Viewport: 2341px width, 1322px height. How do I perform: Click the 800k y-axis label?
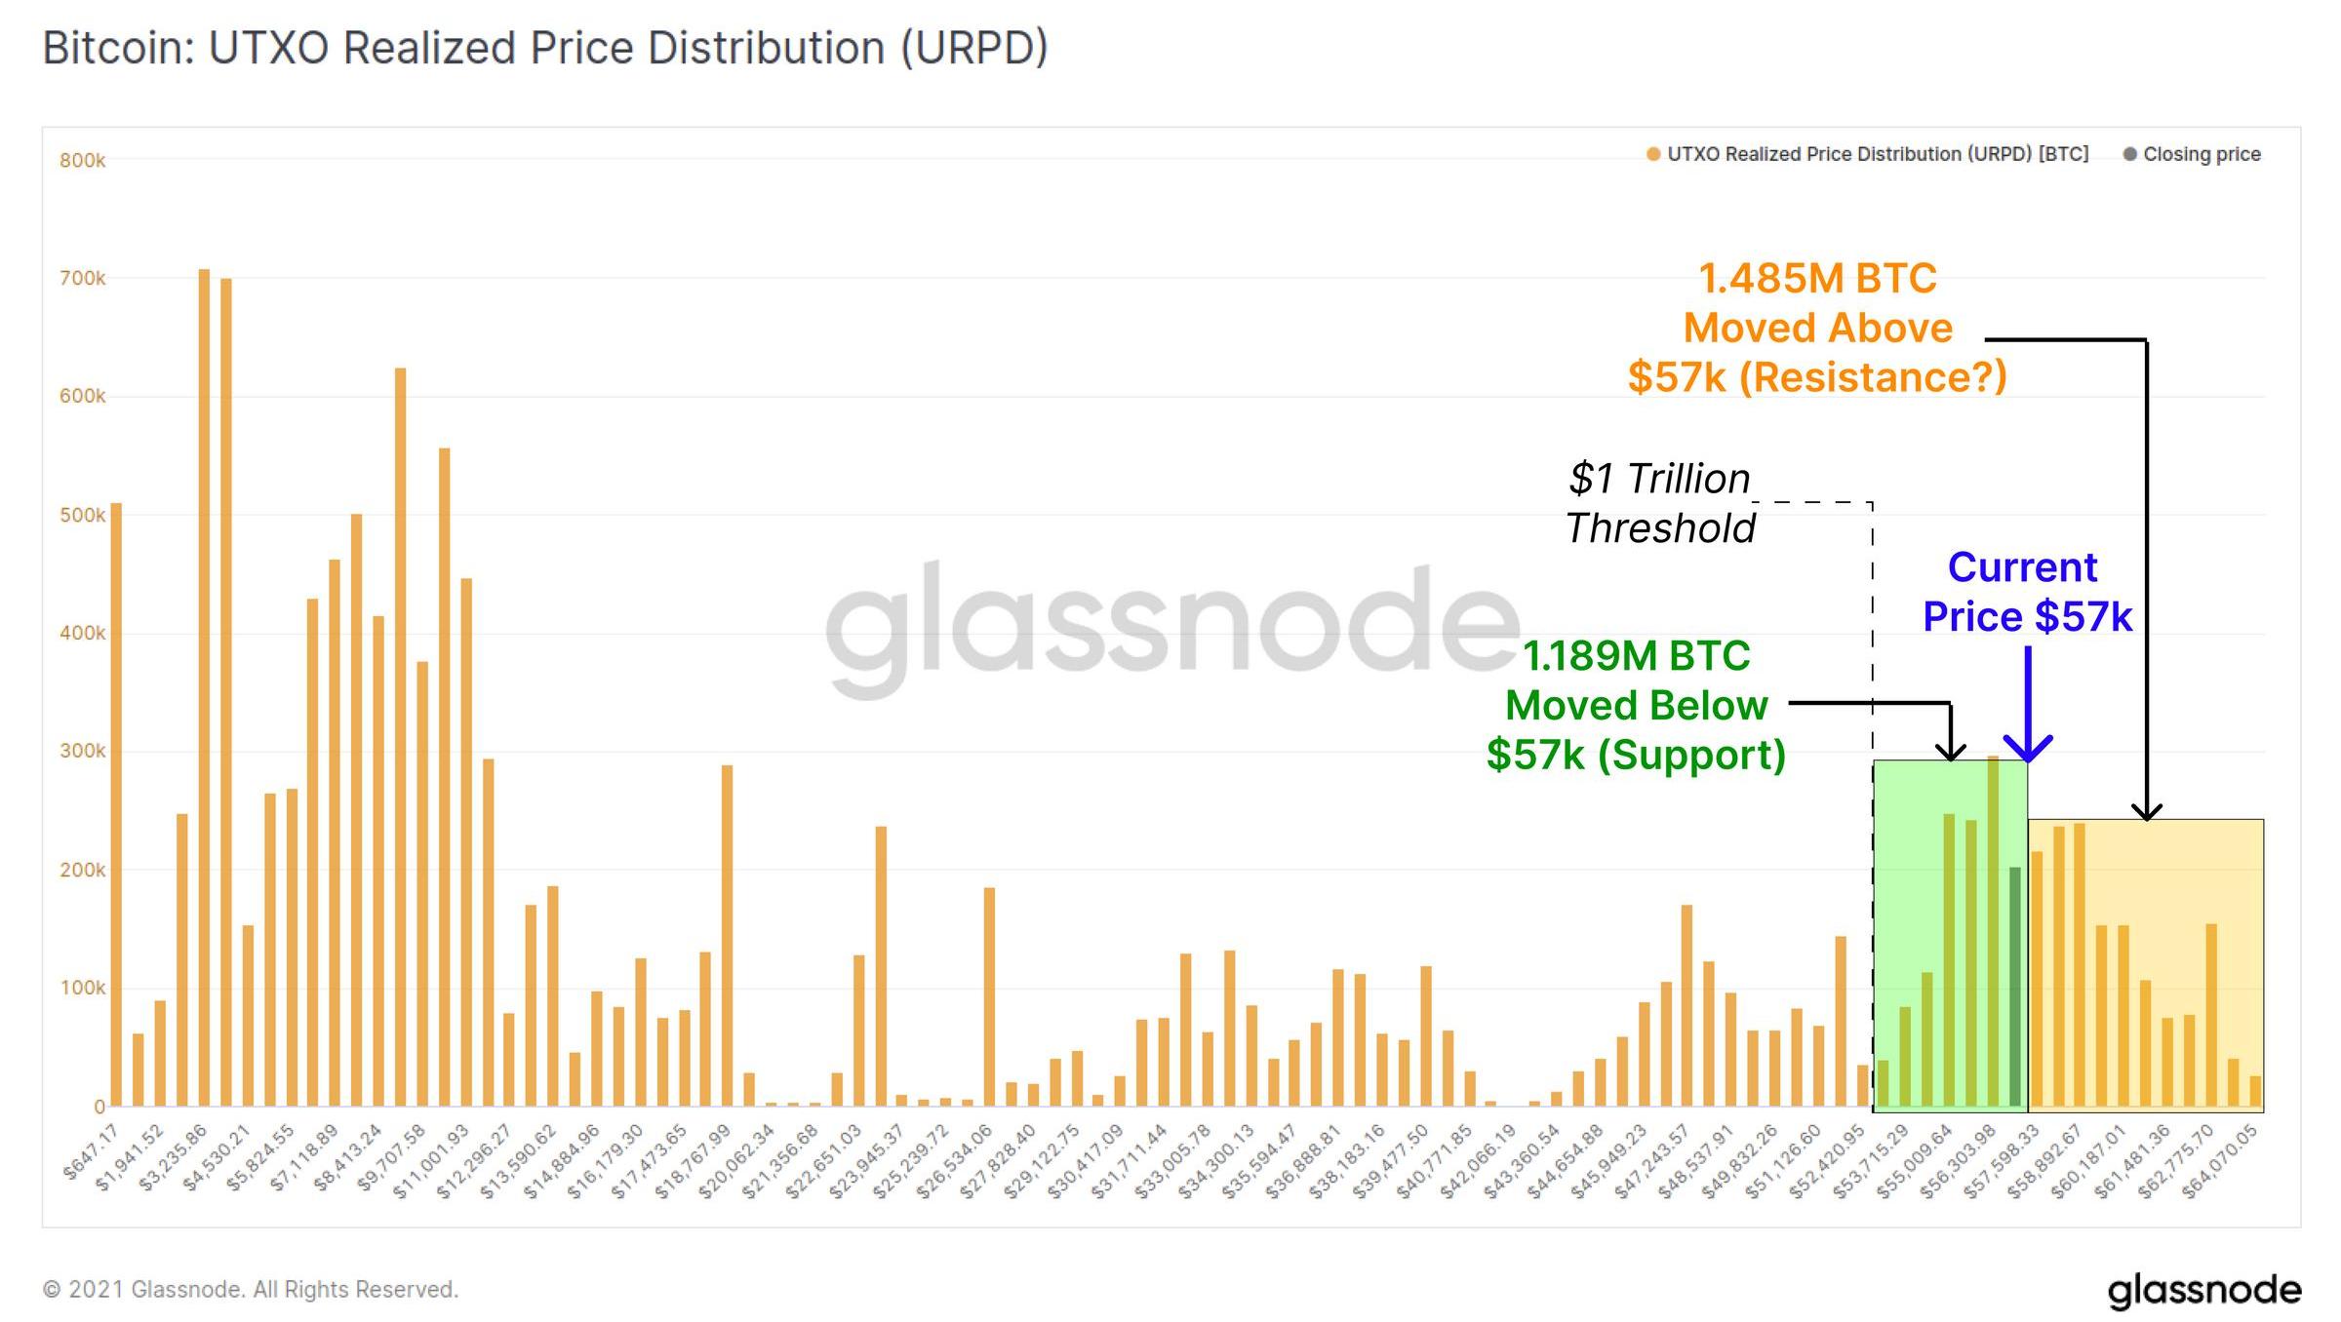pyautogui.click(x=82, y=161)
